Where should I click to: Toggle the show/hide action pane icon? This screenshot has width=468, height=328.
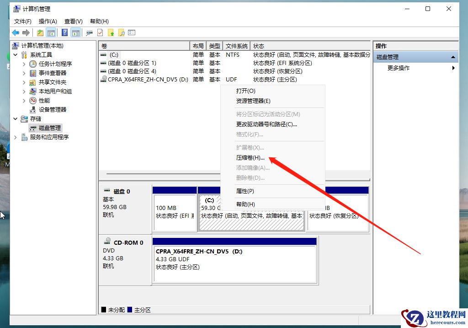click(x=76, y=32)
